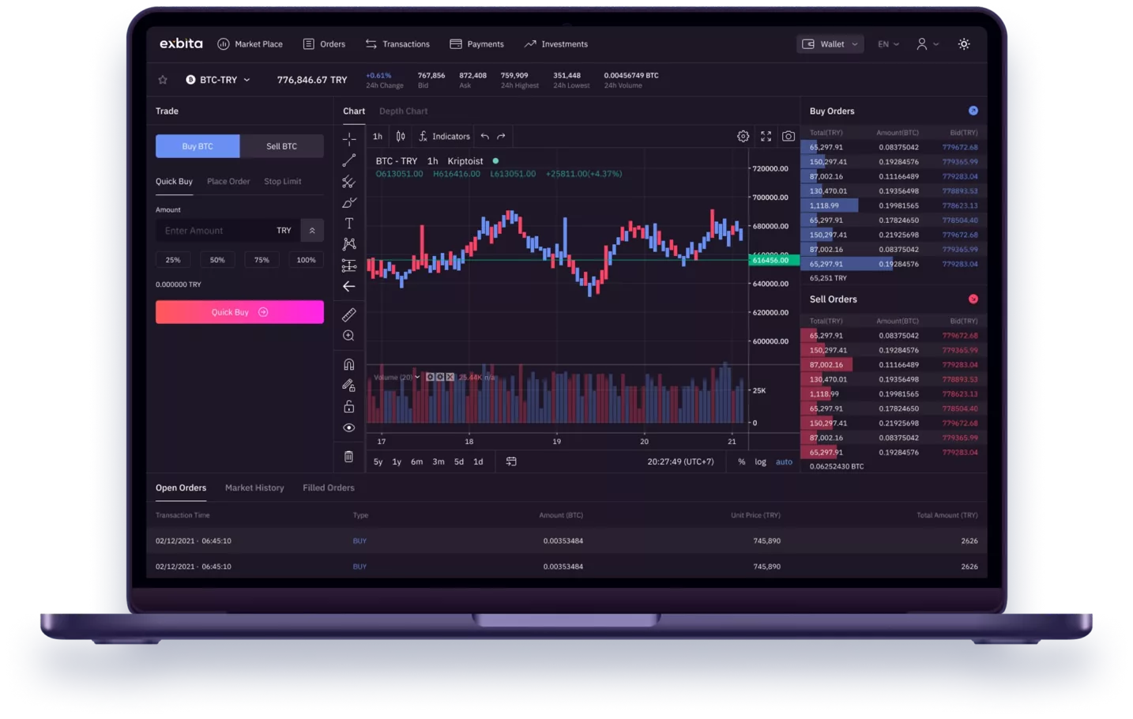Open the Market History tab
The image size is (1133, 719).
point(254,487)
